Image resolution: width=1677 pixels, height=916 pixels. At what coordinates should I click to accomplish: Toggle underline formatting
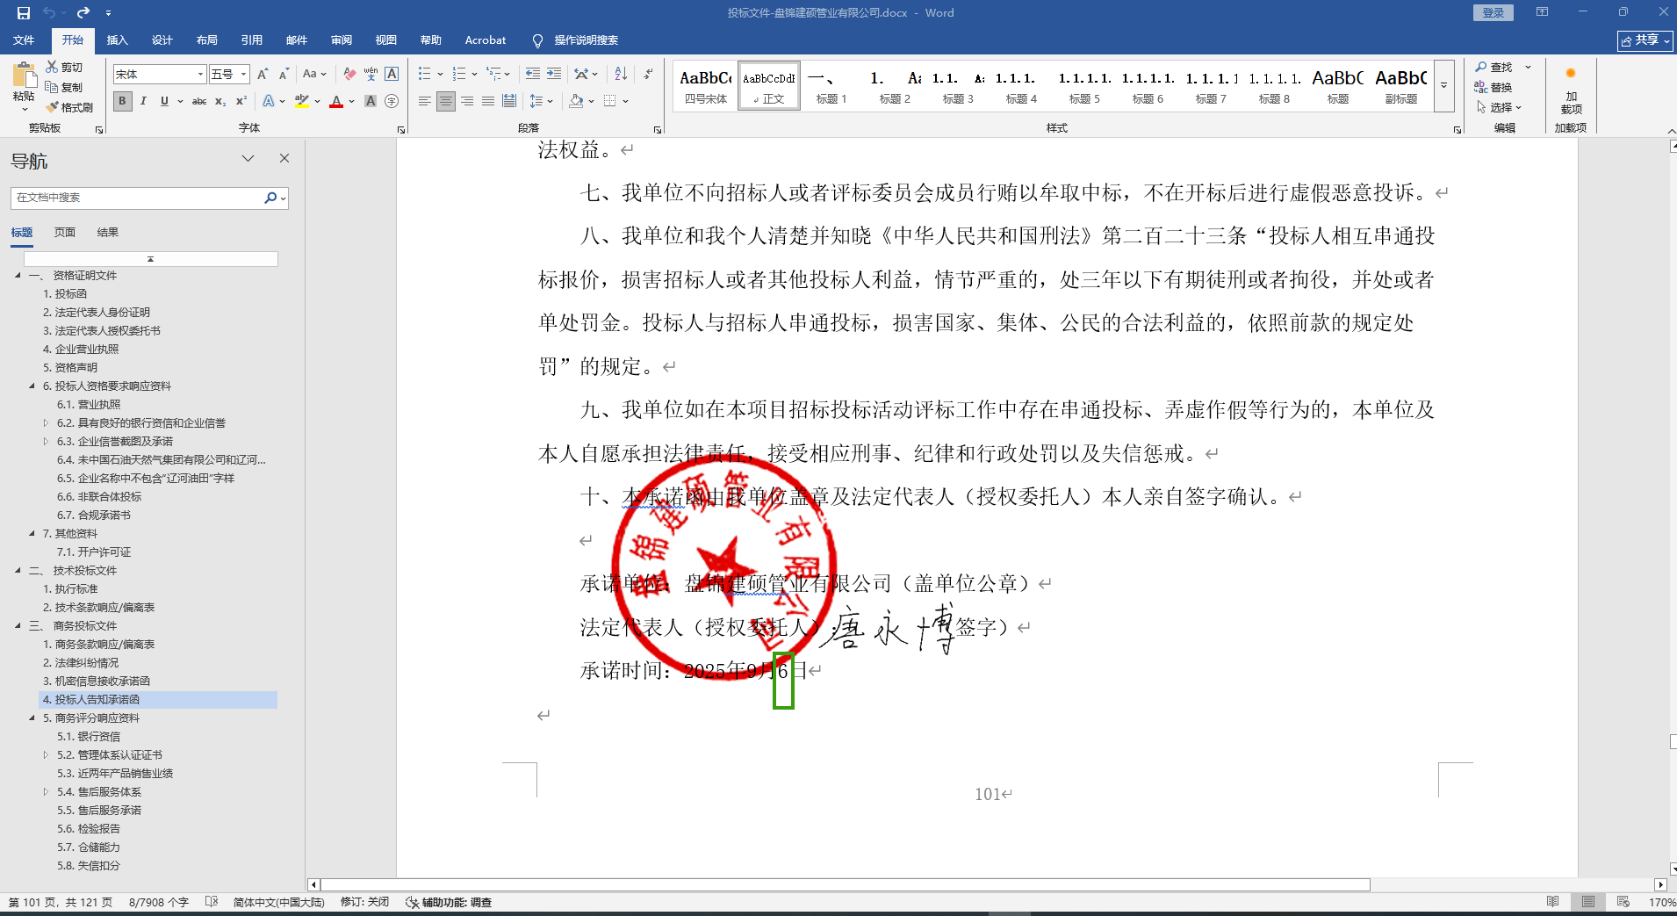pyautogui.click(x=164, y=101)
